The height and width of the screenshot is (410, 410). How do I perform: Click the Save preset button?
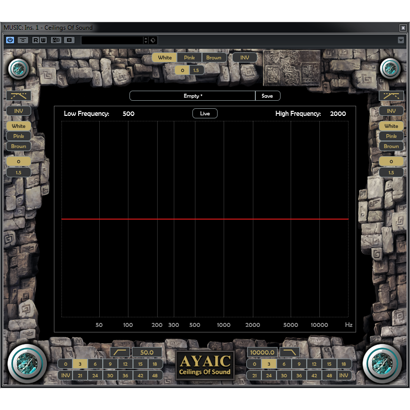(267, 95)
